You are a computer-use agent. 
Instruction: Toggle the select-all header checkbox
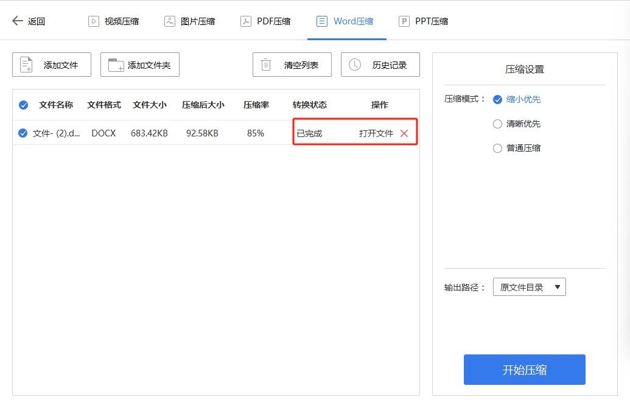pyautogui.click(x=23, y=105)
